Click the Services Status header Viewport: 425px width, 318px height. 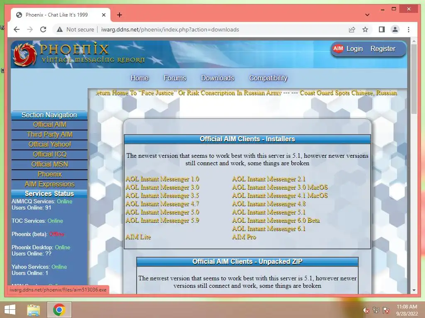click(x=49, y=194)
